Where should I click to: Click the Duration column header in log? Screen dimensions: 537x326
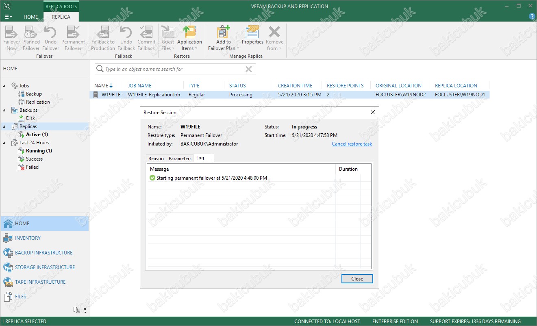click(348, 169)
